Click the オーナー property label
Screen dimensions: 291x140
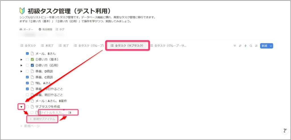coord(28,29)
